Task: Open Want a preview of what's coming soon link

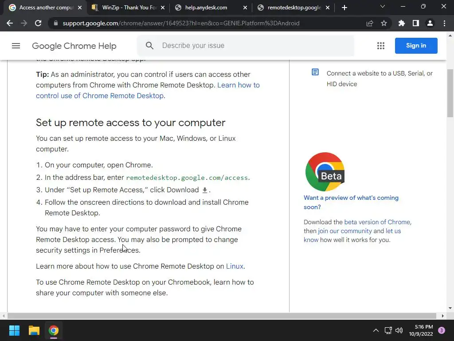Action: click(351, 202)
